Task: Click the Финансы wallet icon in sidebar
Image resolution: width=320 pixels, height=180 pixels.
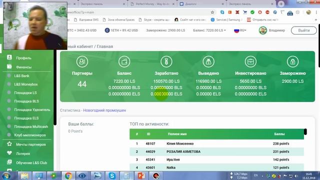Action: (x=9, y=66)
